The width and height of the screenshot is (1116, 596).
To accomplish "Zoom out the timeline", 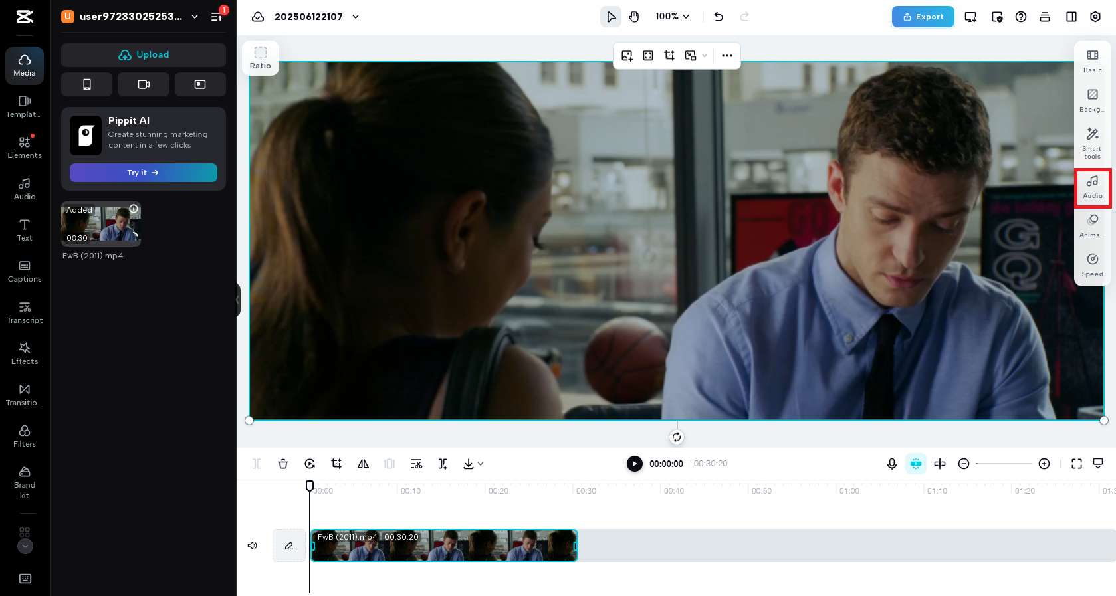I will click(x=964, y=464).
